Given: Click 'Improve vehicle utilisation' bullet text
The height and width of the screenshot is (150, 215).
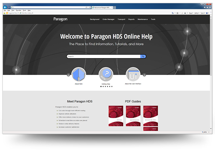Looking at the screenshot, I should coord(67,114).
